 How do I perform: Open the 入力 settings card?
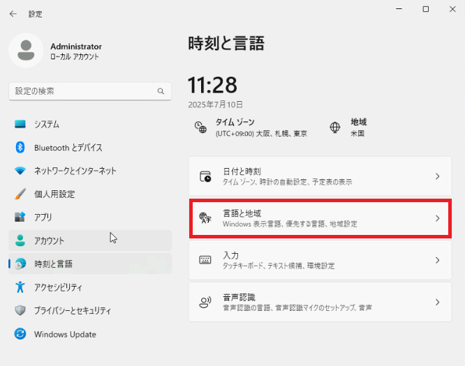(320, 260)
